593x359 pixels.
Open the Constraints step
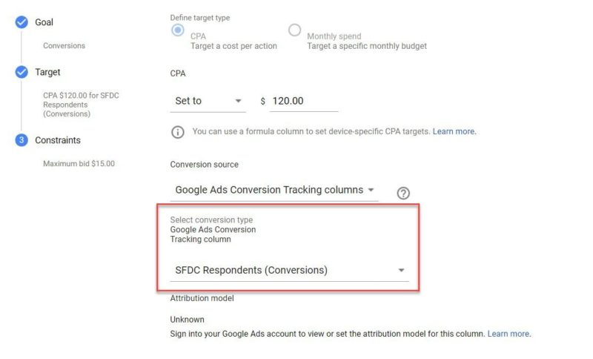pyautogui.click(x=57, y=140)
